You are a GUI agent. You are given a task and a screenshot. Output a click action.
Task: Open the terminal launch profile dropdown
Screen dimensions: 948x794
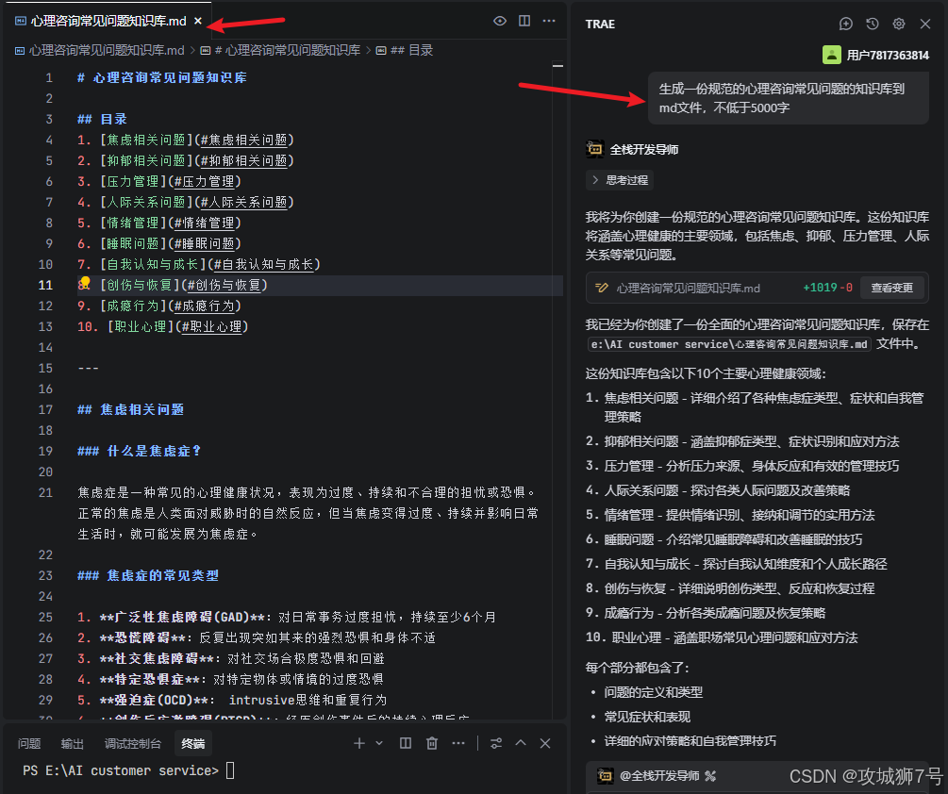coord(379,743)
